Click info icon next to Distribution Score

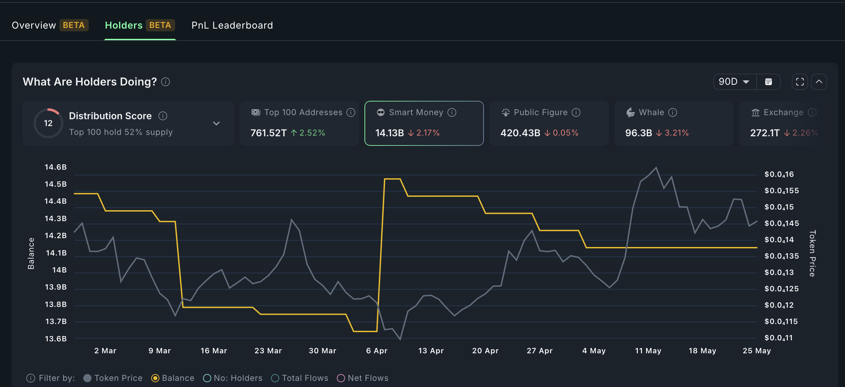[163, 116]
